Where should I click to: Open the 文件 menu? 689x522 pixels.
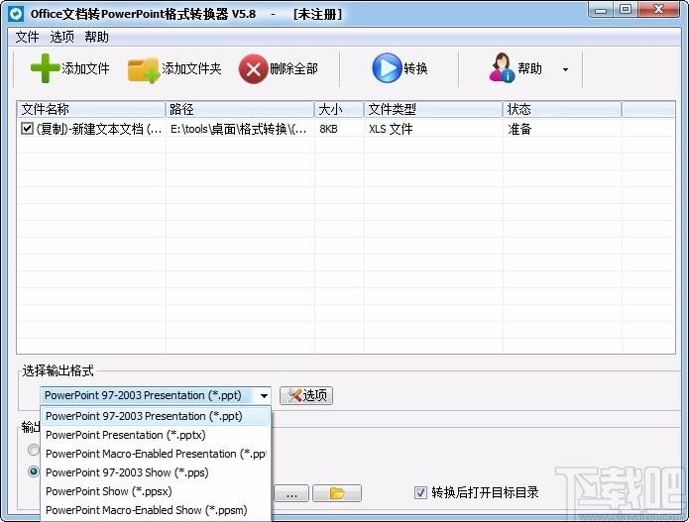pos(27,37)
